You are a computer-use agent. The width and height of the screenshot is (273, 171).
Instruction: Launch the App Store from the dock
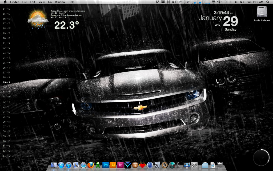point(61,165)
